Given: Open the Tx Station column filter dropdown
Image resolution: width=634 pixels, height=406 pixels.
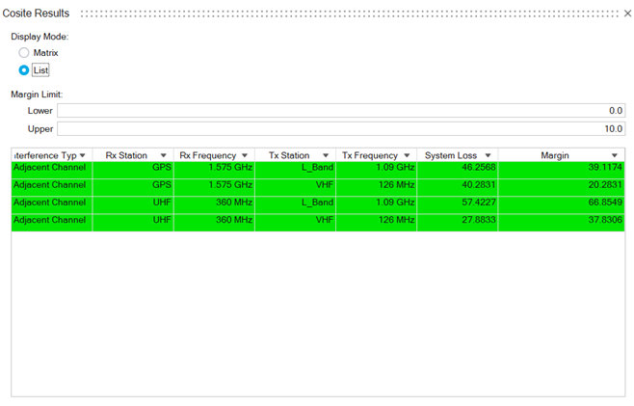Looking at the screenshot, I should click(x=326, y=155).
